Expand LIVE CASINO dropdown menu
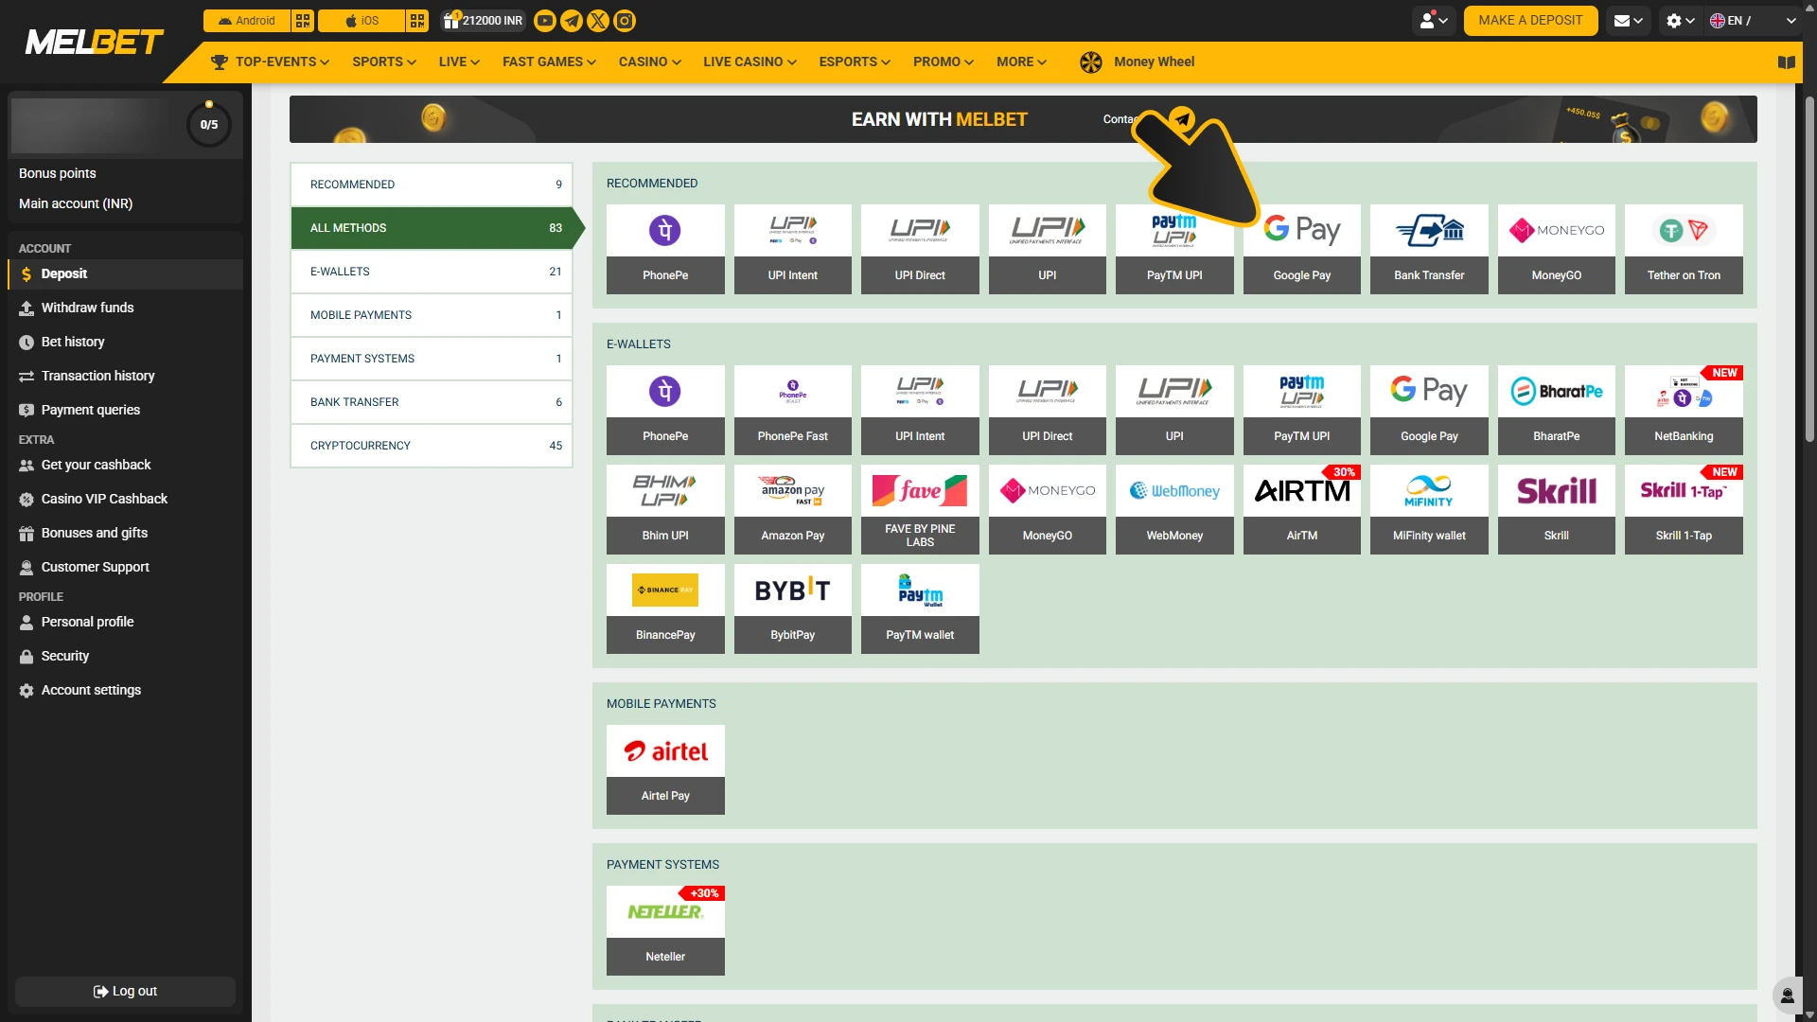1817x1022 pixels. pyautogui.click(x=750, y=62)
